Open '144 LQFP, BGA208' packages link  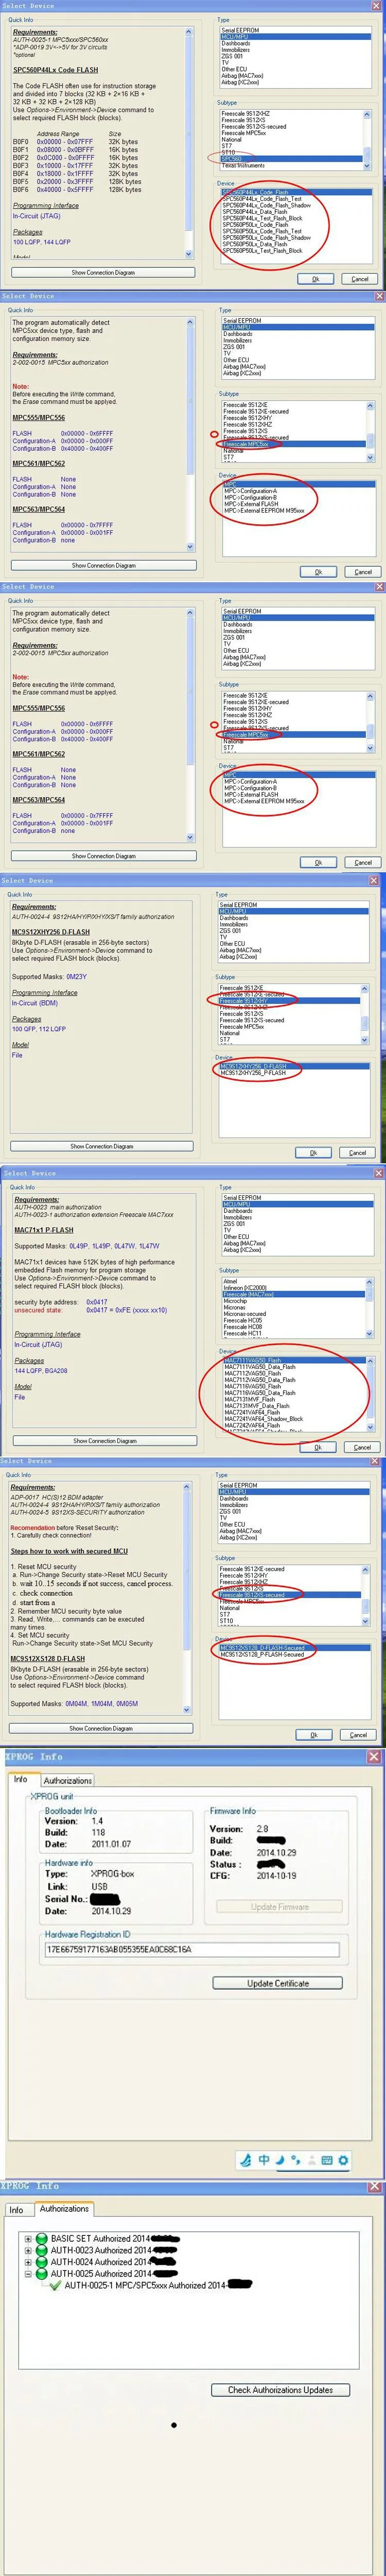pos(41,1370)
